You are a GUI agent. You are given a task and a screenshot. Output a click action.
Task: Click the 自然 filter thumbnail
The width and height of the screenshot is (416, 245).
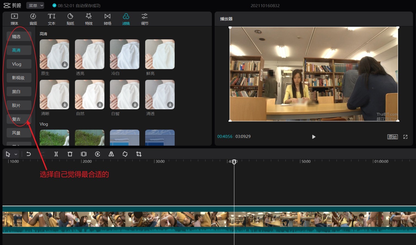pyautogui.click(x=90, y=94)
